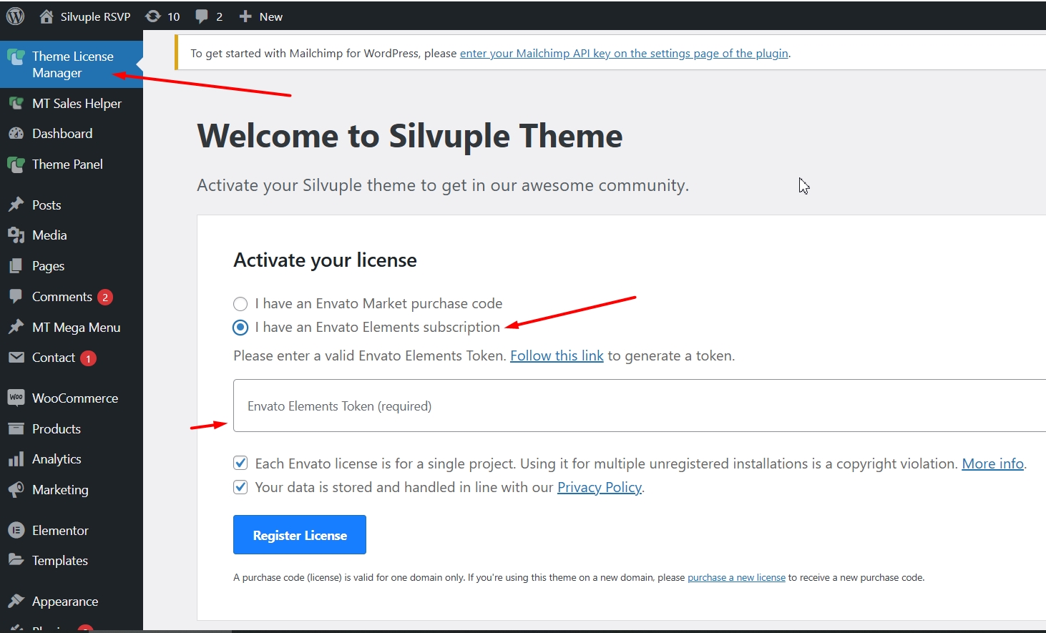
Task: Click the plus icon next to New
Action: click(x=245, y=16)
